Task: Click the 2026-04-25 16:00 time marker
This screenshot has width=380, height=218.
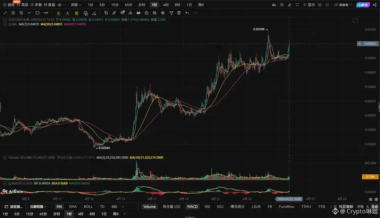Action: (289, 199)
